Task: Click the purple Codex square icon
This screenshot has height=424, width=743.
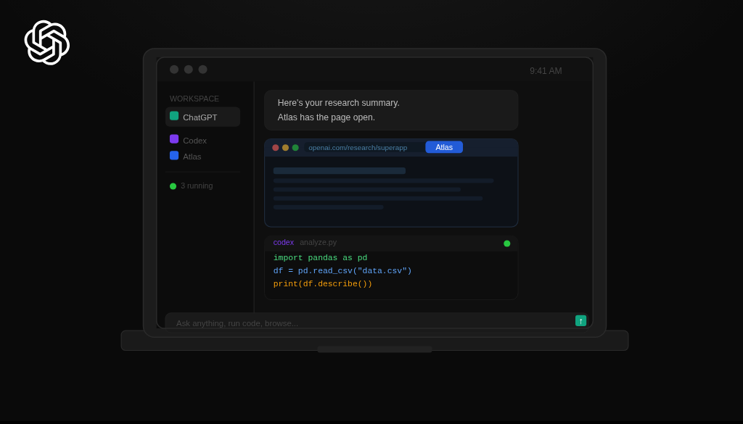Action: pos(174,139)
